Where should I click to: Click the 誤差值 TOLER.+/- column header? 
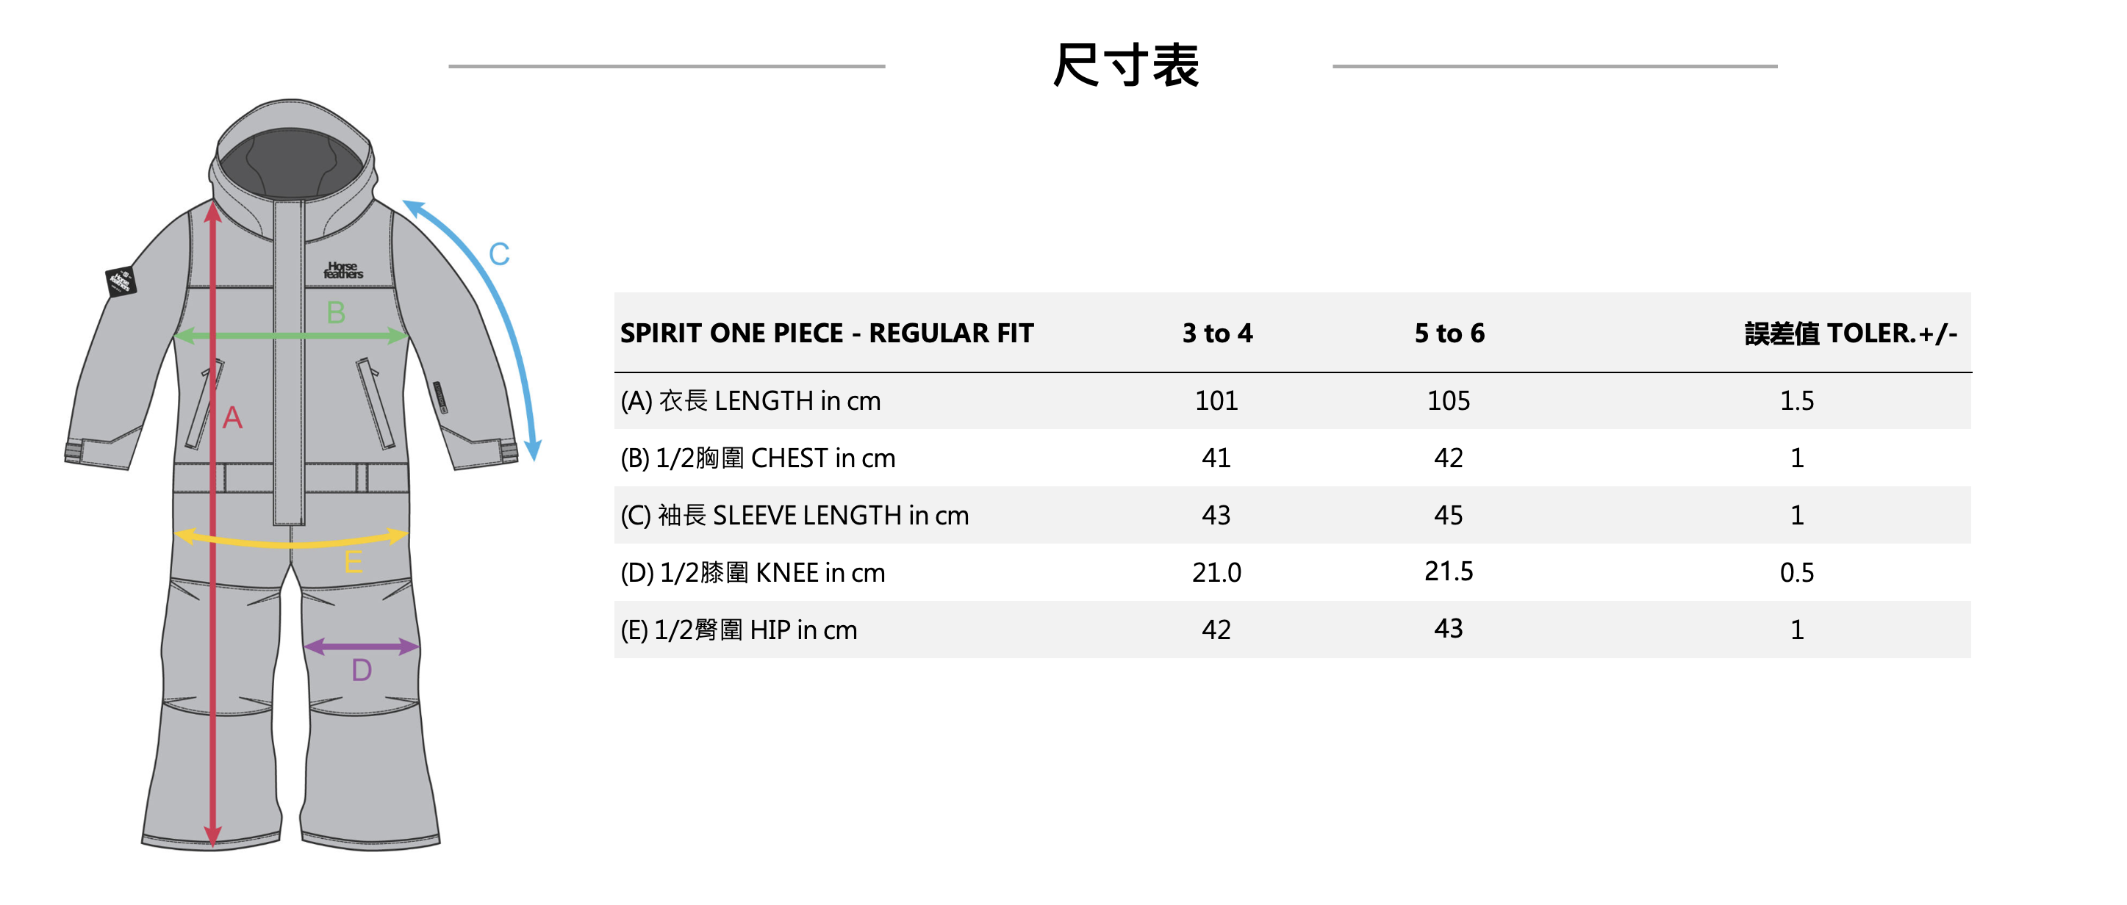(x=1851, y=333)
